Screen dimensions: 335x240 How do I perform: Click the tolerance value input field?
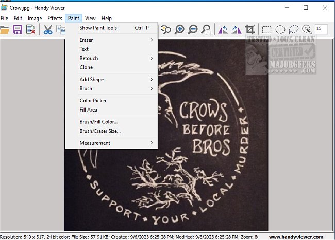click(x=321, y=29)
